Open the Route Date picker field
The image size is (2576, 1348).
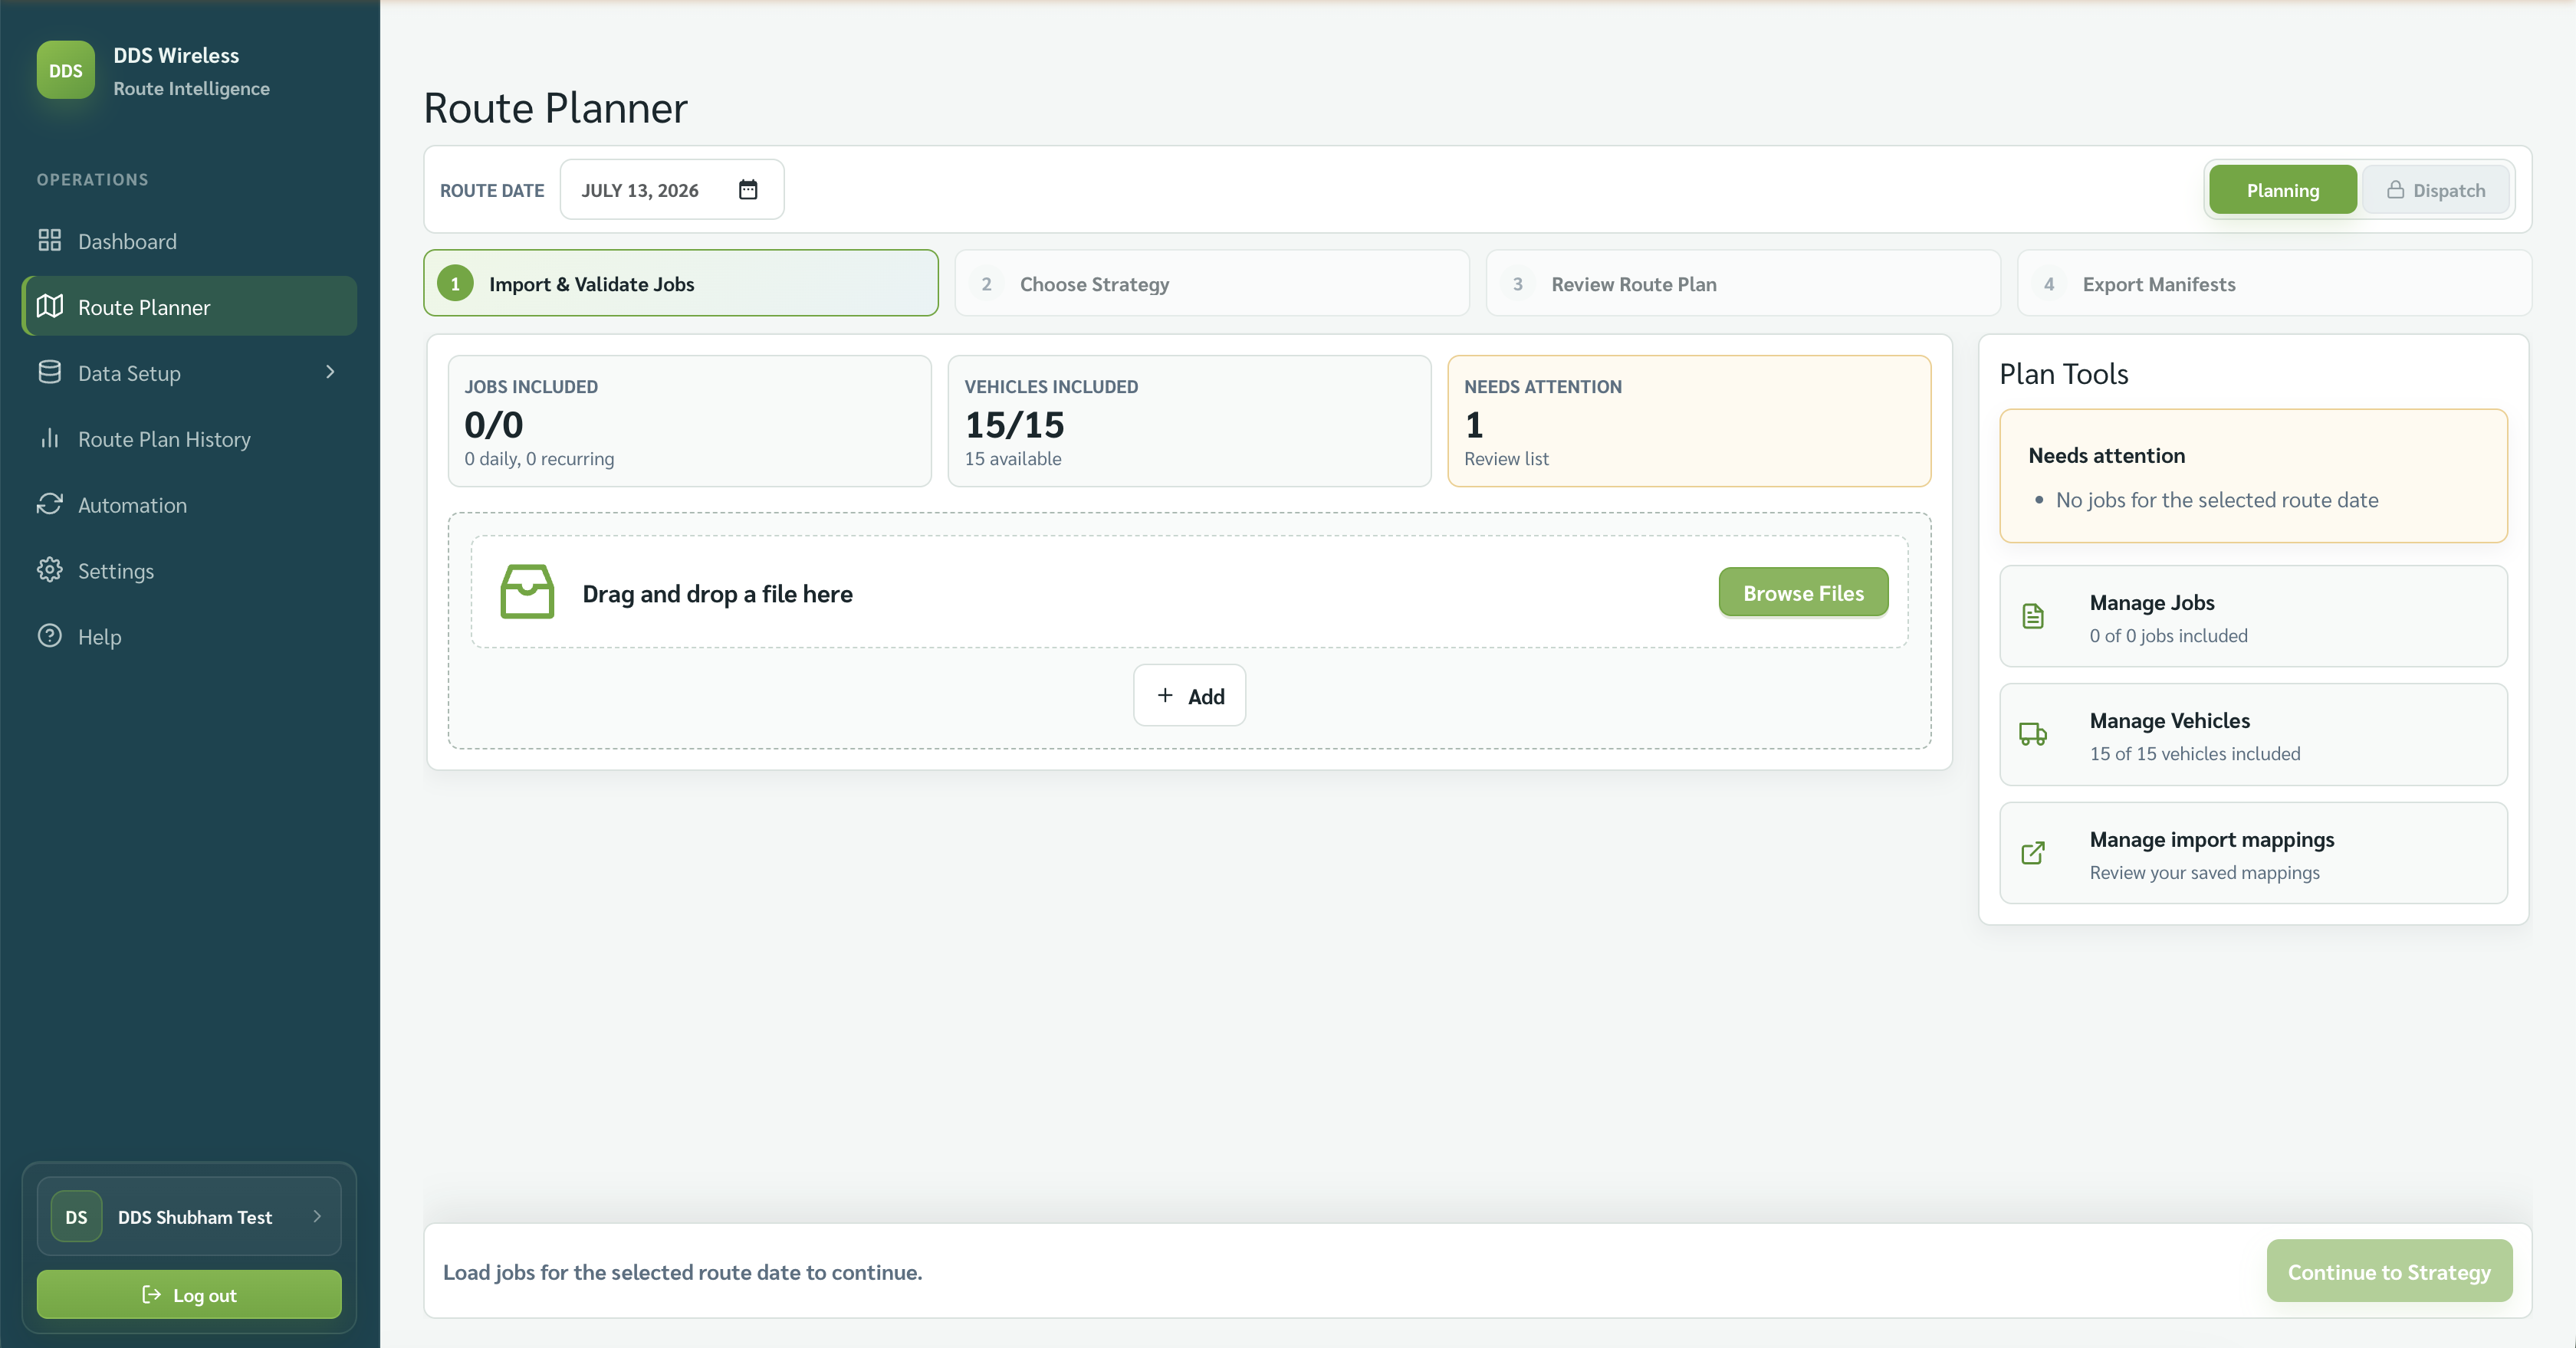point(672,190)
